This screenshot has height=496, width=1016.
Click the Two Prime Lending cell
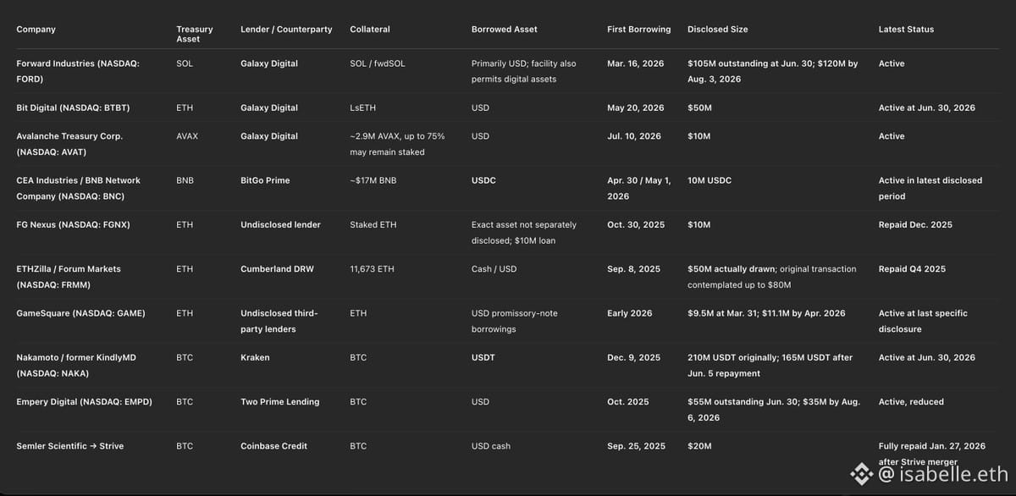pyautogui.click(x=280, y=402)
